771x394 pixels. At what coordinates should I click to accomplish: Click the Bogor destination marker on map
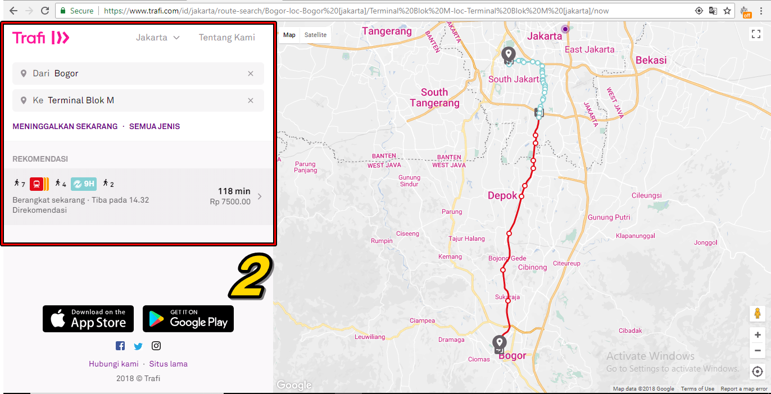tap(499, 342)
